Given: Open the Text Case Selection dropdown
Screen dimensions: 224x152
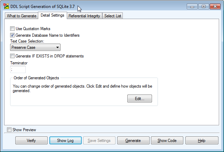Looking at the screenshot, I should (x=35, y=47).
